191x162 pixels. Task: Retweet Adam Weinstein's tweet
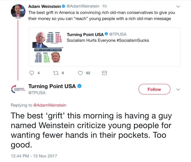click(56, 73)
